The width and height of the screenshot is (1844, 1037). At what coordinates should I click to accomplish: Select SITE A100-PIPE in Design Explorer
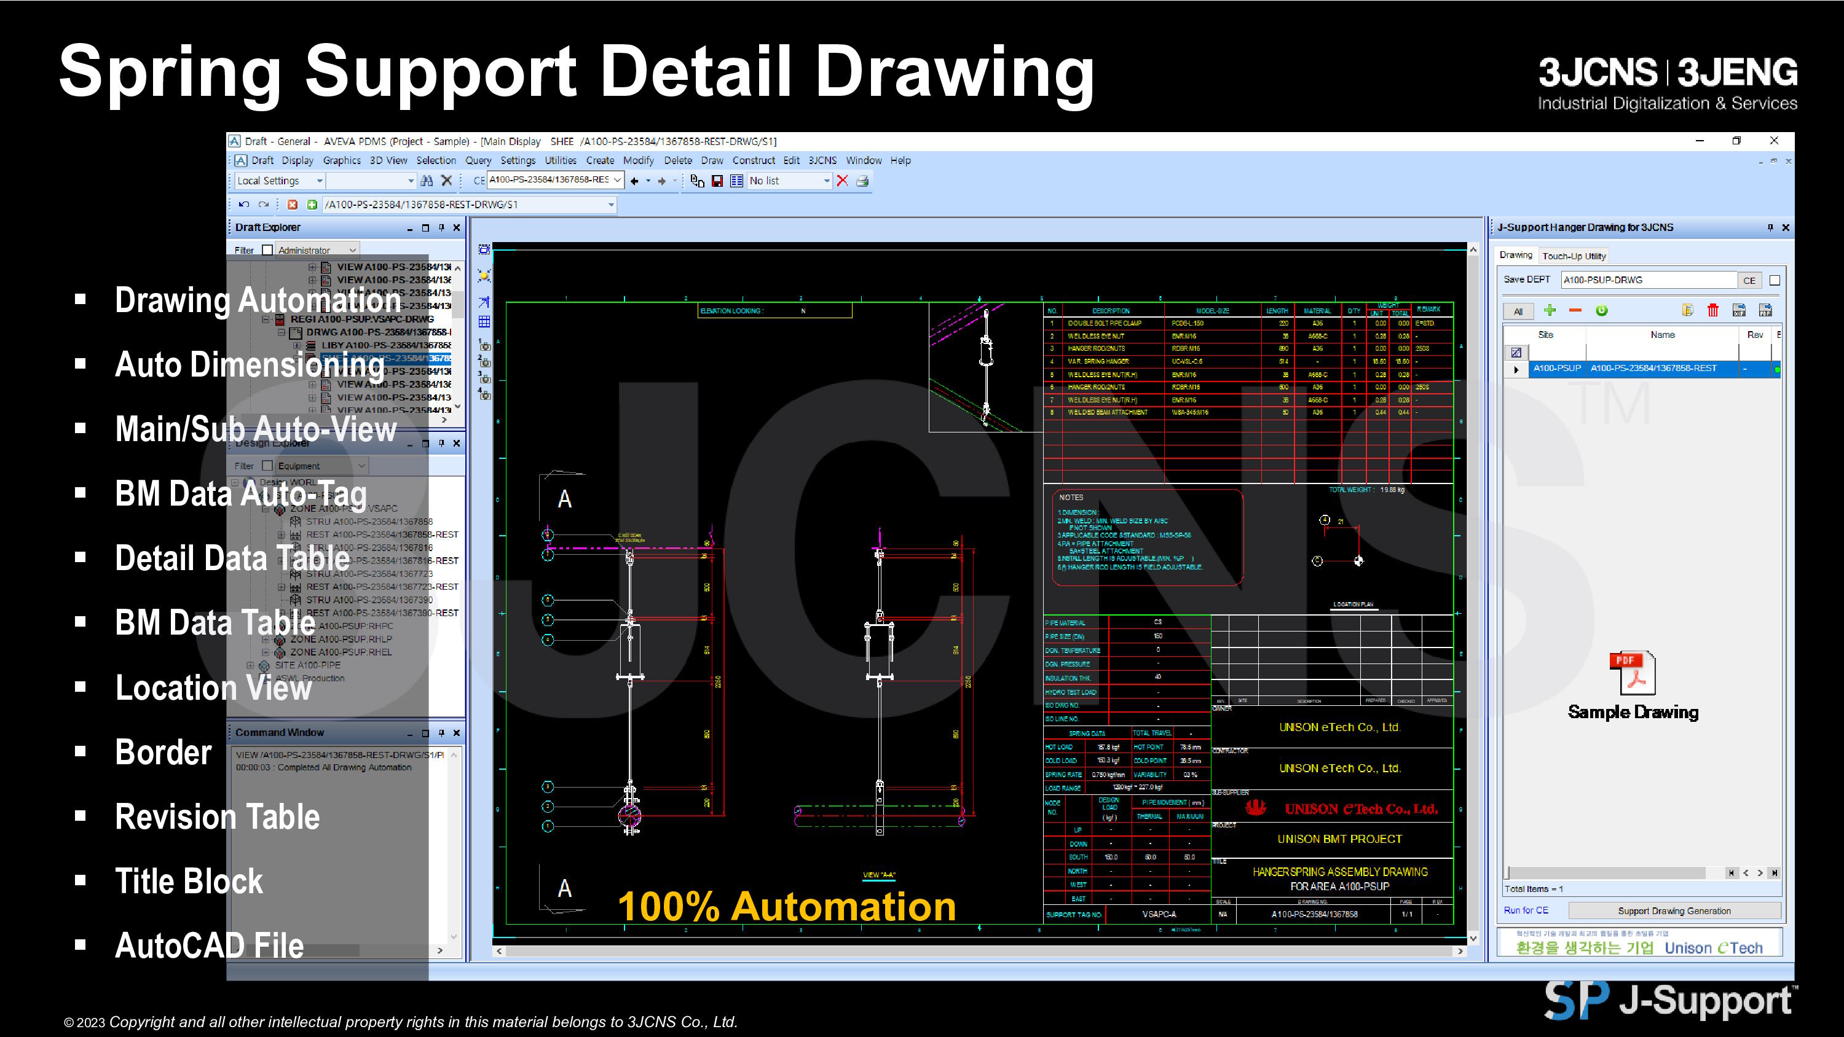tap(308, 665)
